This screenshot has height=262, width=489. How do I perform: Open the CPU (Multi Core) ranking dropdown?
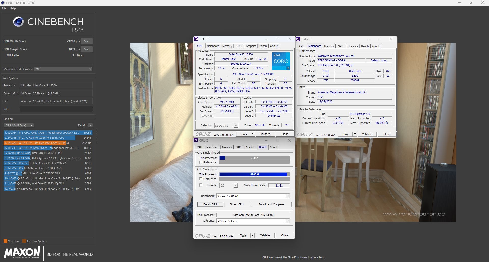(x=19, y=125)
